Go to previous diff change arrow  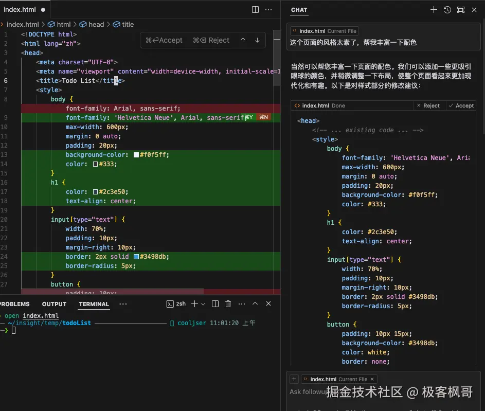tap(243, 40)
